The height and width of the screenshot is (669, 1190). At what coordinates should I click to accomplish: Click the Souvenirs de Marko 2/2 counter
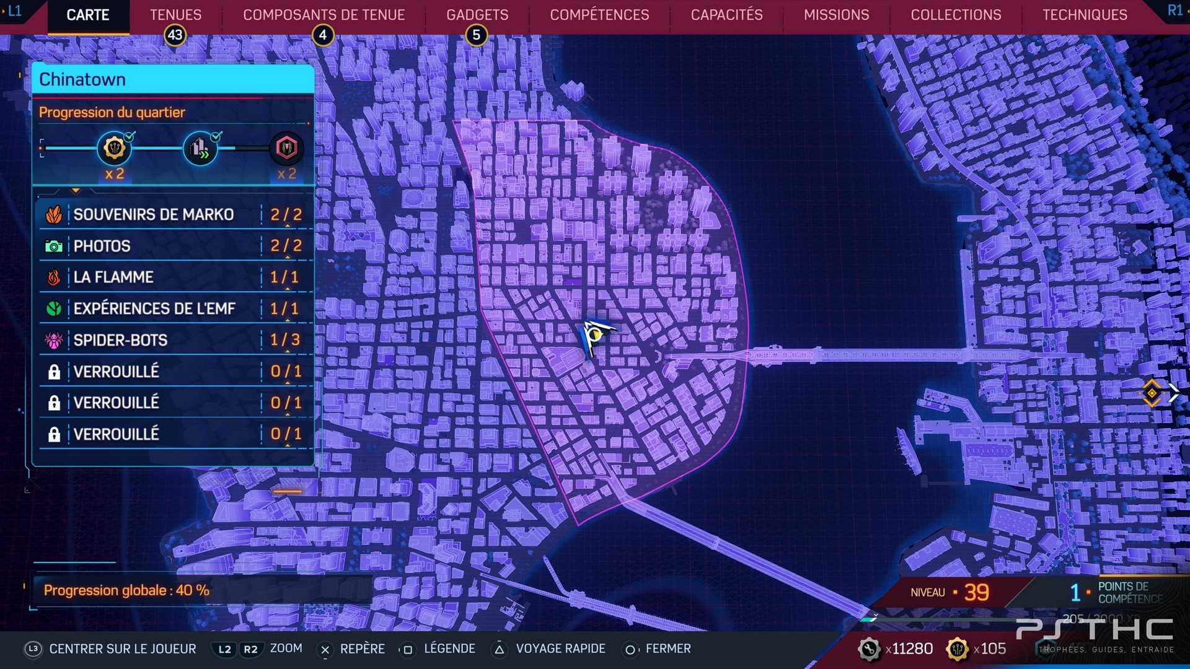point(286,215)
